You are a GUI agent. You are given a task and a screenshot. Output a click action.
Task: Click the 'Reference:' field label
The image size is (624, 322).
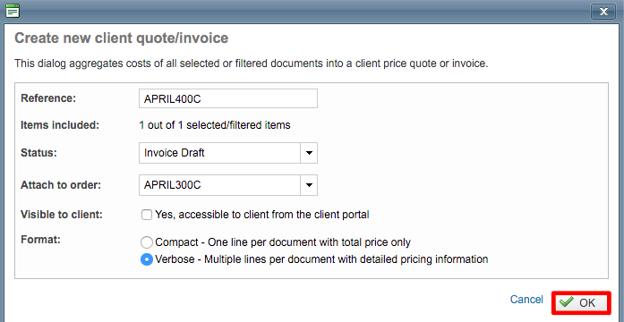(x=48, y=98)
